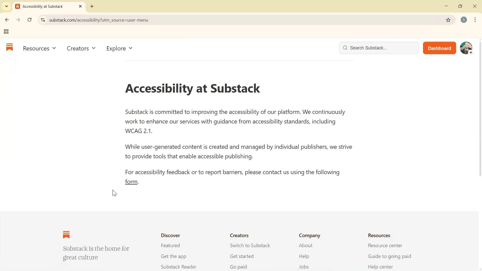Open the Resource center link
482x271 pixels.
(385, 245)
